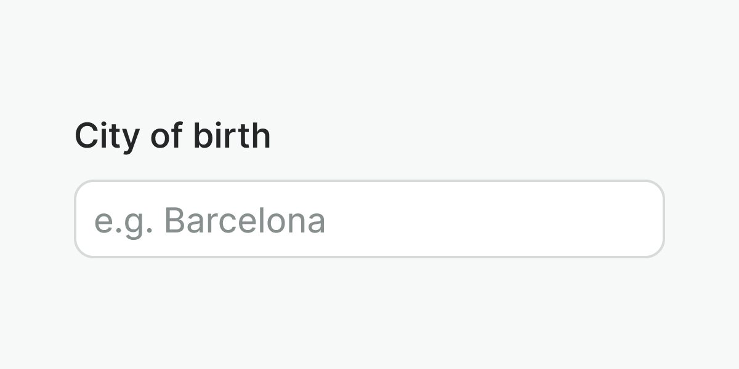The height and width of the screenshot is (369, 739).
Task: Click the grey Barcelona example text
Action: (210, 220)
